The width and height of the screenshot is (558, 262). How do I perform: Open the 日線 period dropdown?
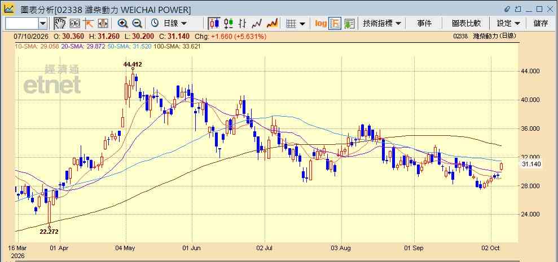tap(169, 24)
